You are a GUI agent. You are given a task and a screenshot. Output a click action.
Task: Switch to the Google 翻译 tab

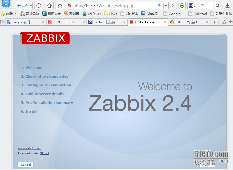coord(24,22)
